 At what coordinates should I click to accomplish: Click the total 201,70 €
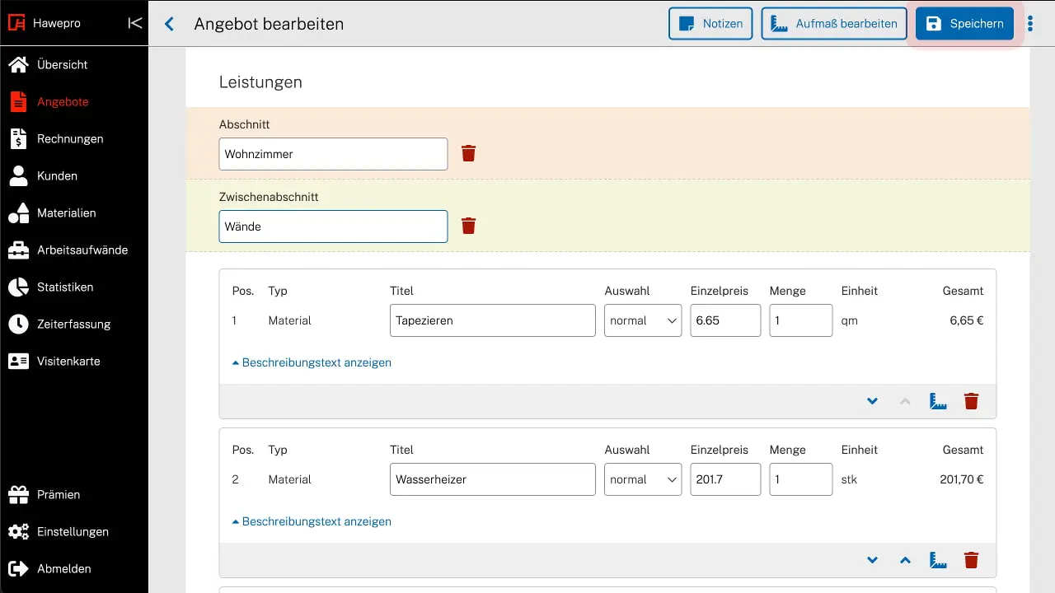click(x=961, y=479)
